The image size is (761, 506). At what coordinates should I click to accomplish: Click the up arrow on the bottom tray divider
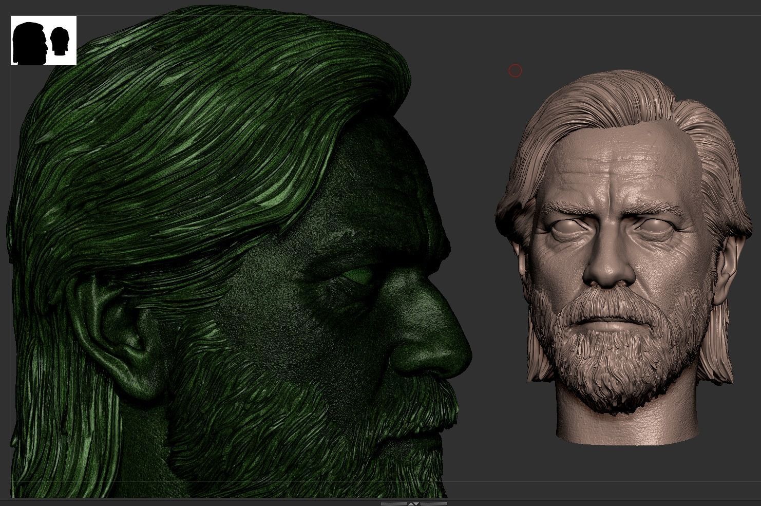click(411, 504)
